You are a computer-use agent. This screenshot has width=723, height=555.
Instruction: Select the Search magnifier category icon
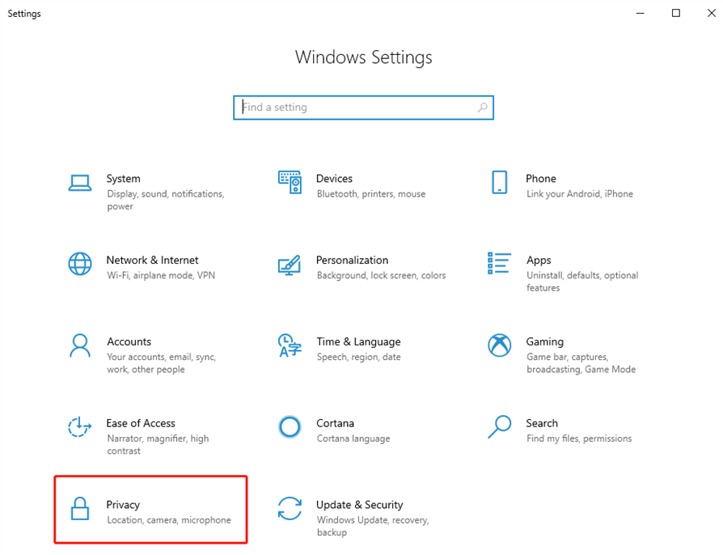[x=499, y=426]
